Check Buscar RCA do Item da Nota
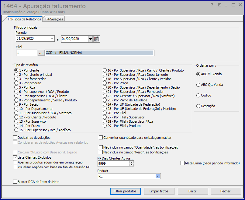 [36, 182]
